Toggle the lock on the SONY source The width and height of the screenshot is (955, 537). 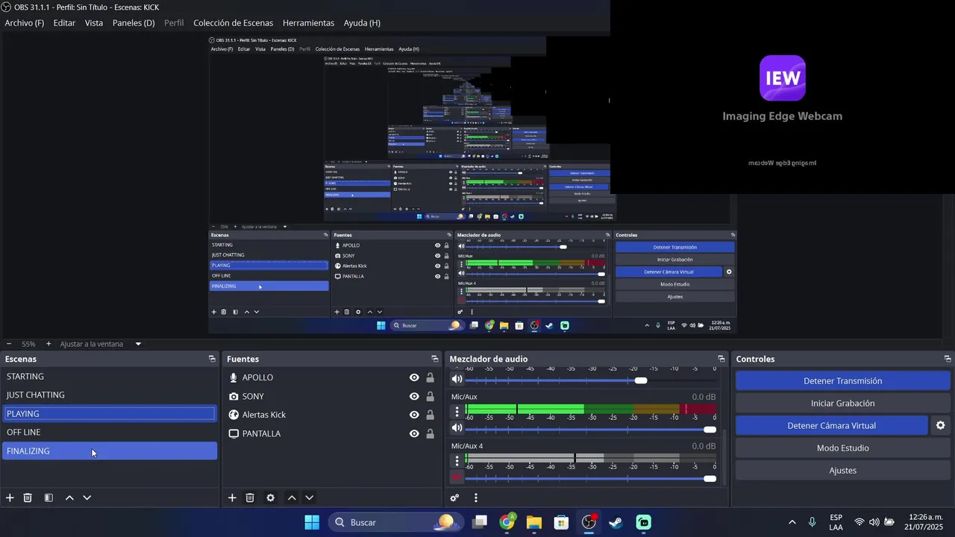click(x=430, y=396)
